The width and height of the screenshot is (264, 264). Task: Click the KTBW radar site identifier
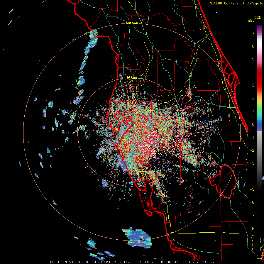tap(166, 262)
